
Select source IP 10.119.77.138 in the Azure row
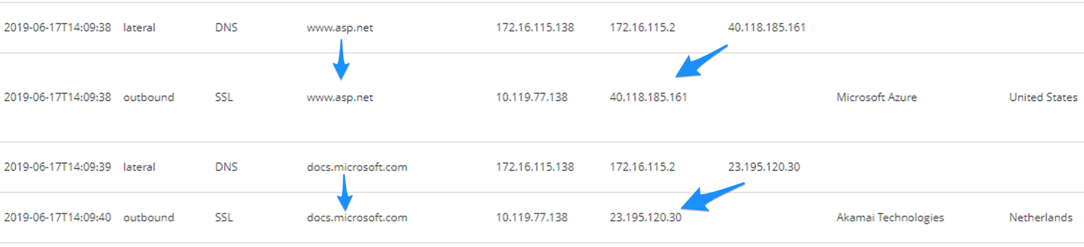point(532,98)
